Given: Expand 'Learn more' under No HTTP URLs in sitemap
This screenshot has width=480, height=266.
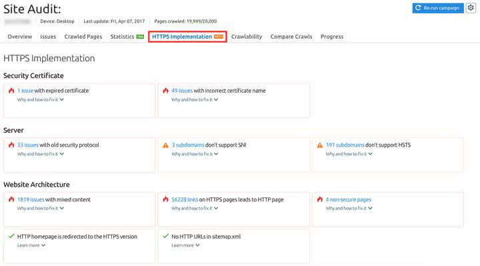Looking at the screenshot, I should point(185,245).
